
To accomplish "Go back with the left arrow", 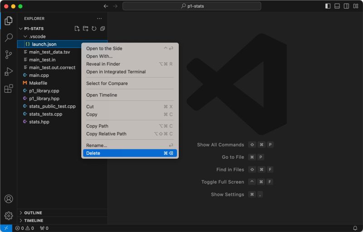I will [106, 6].
